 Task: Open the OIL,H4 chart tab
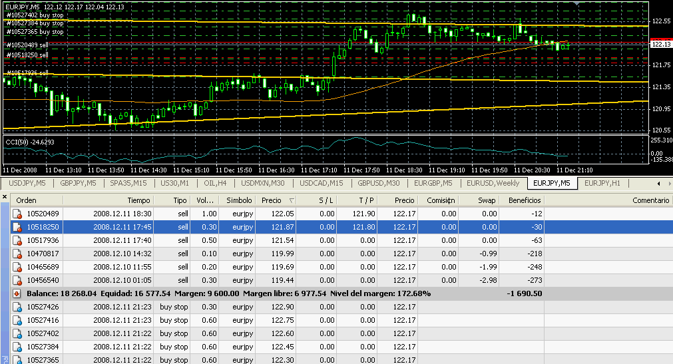click(x=214, y=183)
